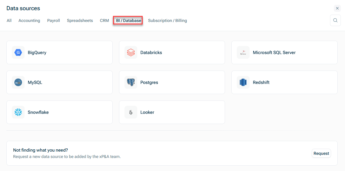Click the Redshift blue column icon
The width and height of the screenshot is (345, 171).
(x=243, y=82)
